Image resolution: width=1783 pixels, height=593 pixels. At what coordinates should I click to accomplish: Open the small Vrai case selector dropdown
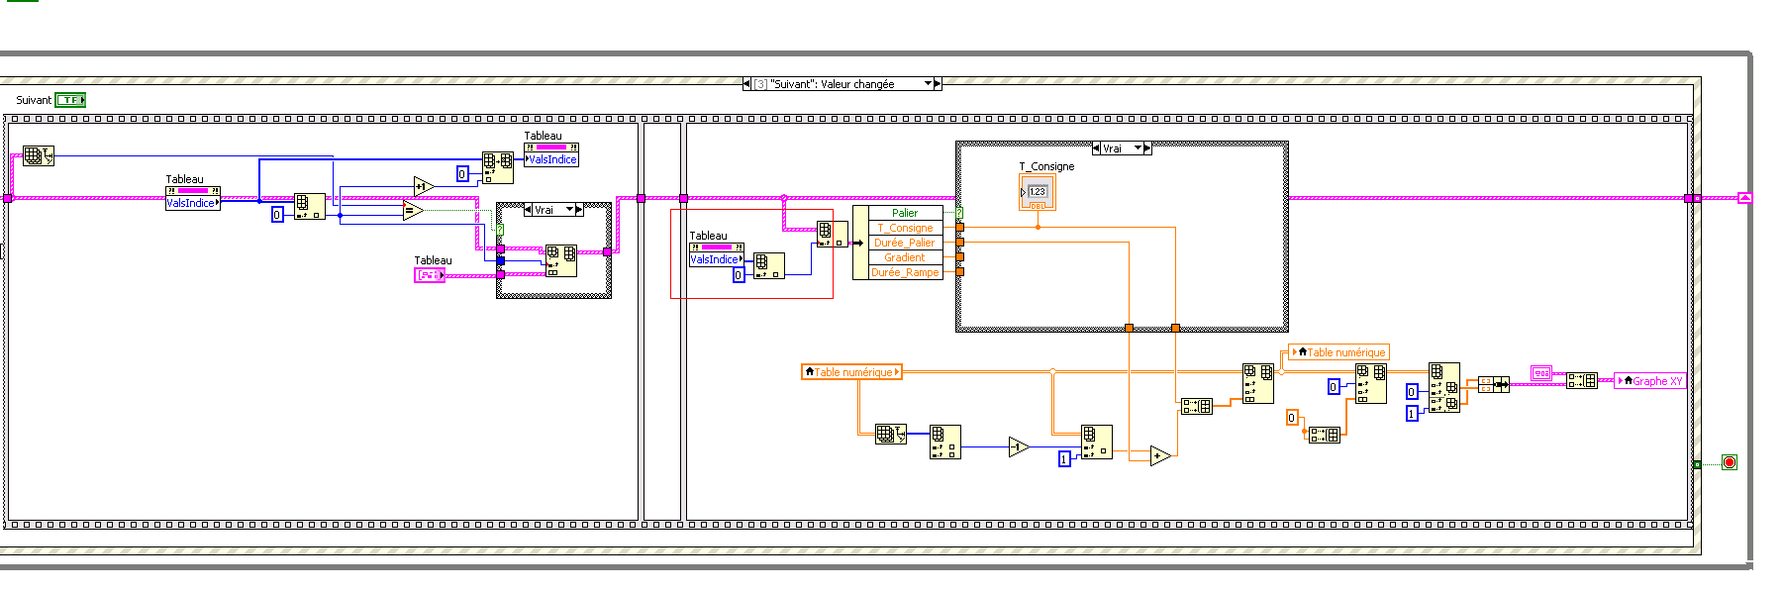point(569,210)
